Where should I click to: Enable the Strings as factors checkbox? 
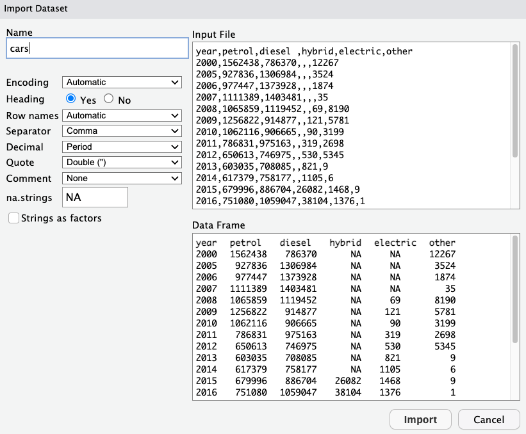point(13,218)
